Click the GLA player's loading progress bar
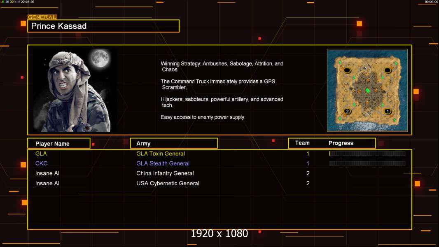This screenshot has height=247, width=439. pos(367,153)
